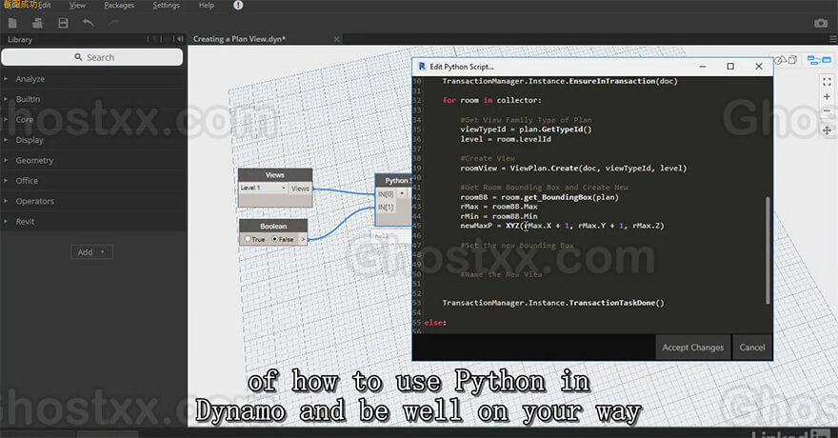Click the exclamation notification icon in menu bar
838x438 pixels.
[238, 6]
